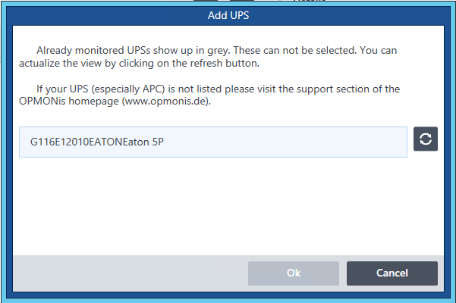This screenshot has width=456, height=303.
Task: Click the www.opmonis.de address text
Action: click(x=166, y=102)
